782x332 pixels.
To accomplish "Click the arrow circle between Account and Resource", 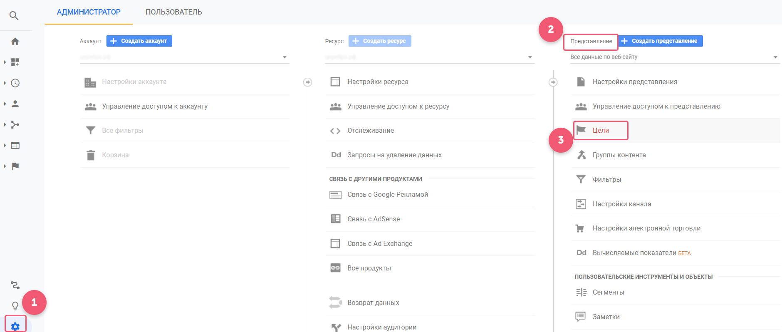I will point(307,82).
